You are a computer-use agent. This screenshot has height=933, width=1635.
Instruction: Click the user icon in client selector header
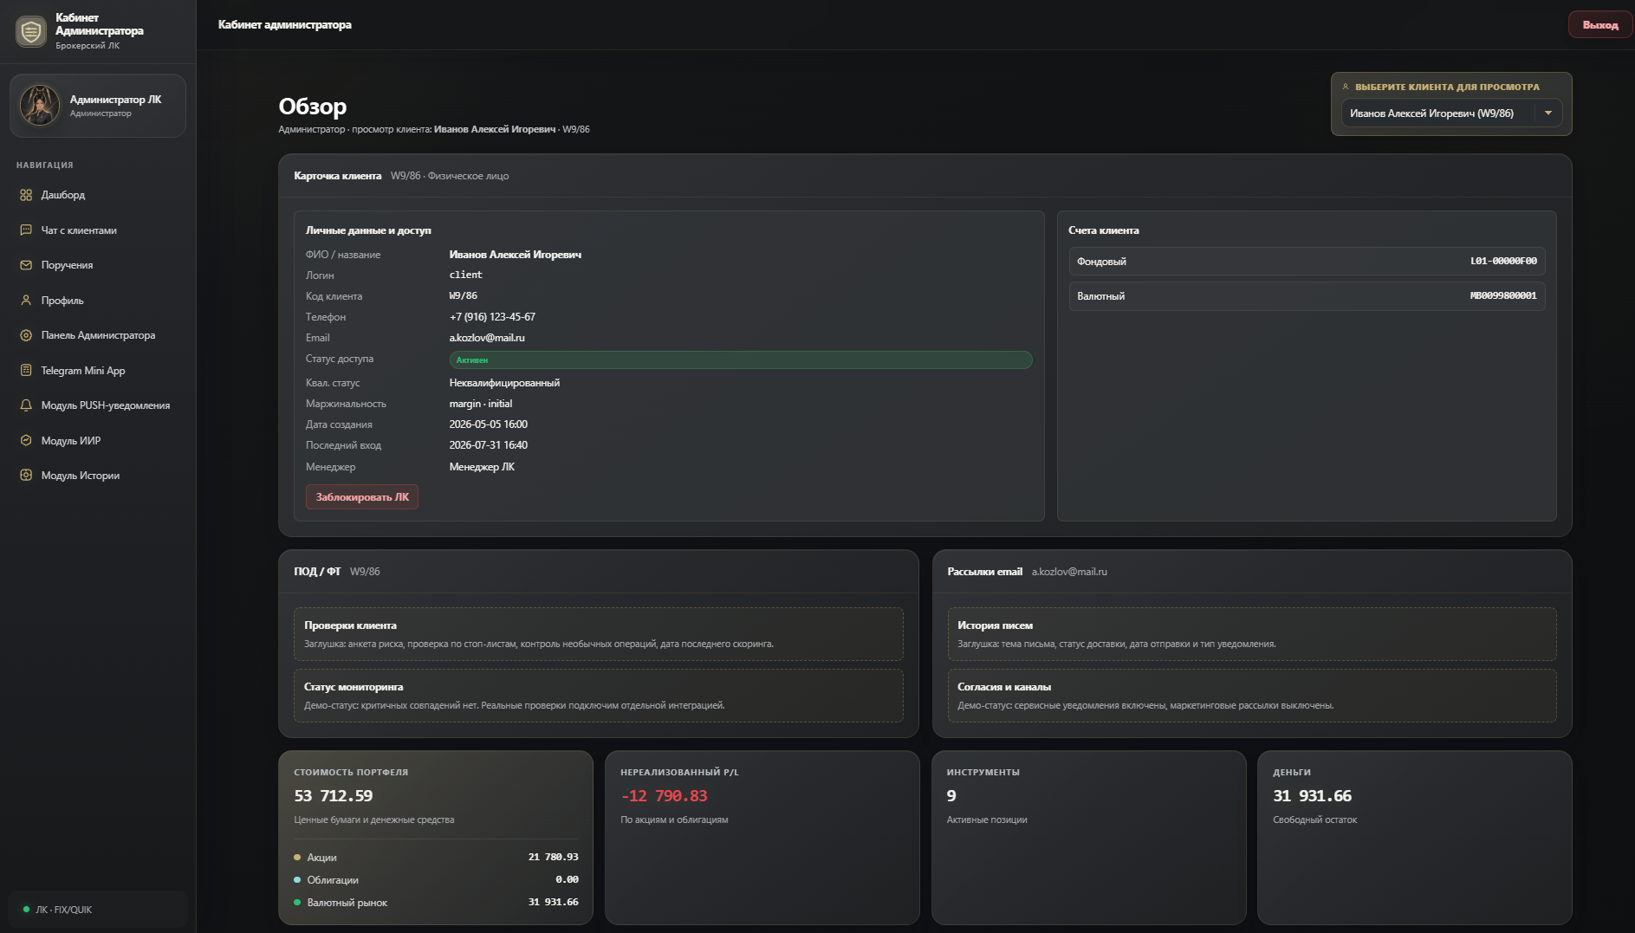pos(1346,87)
